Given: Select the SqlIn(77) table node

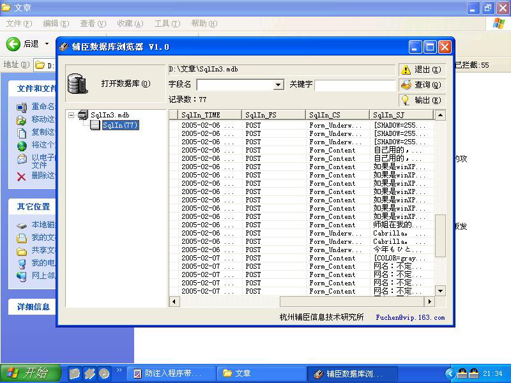Looking at the screenshot, I should [x=121, y=125].
